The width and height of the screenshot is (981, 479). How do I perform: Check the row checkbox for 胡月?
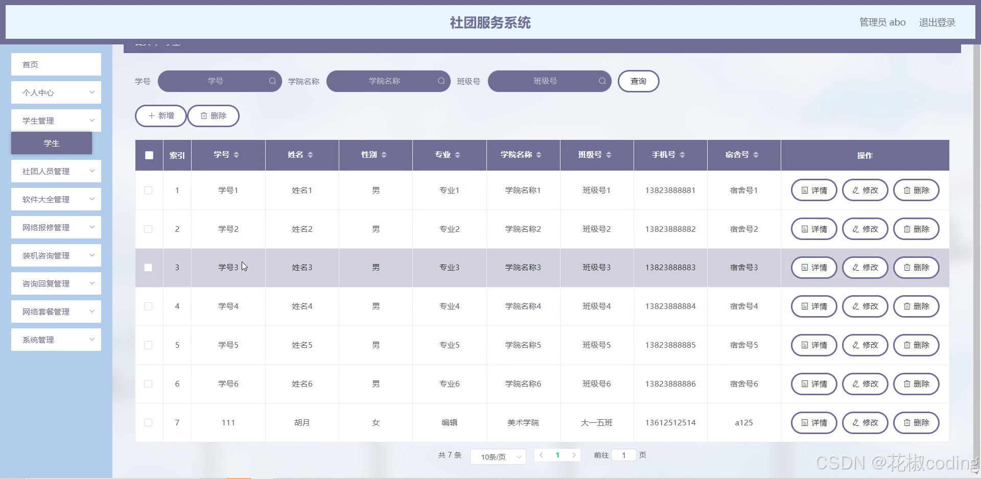click(148, 423)
